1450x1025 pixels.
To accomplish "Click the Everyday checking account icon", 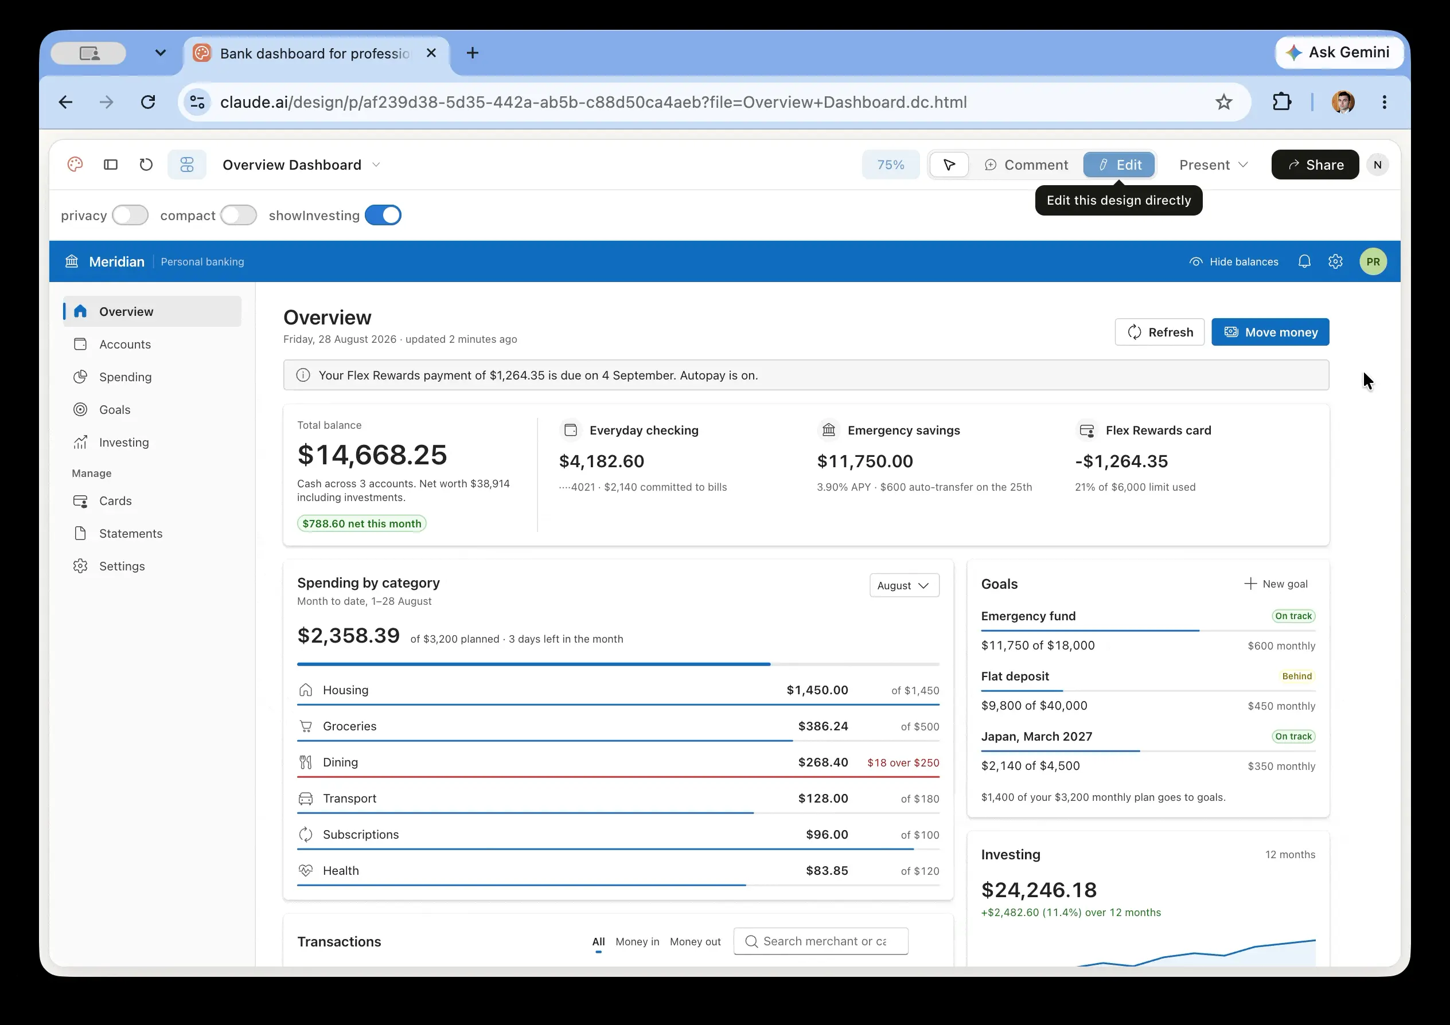I will (x=571, y=430).
